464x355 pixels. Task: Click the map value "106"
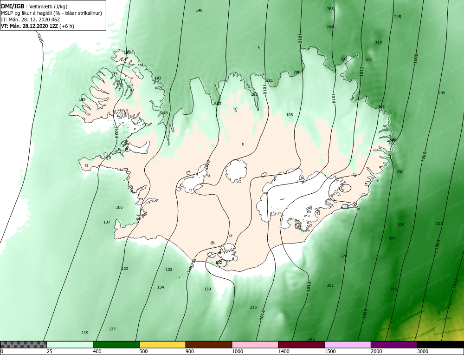click(x=119, y=207)
